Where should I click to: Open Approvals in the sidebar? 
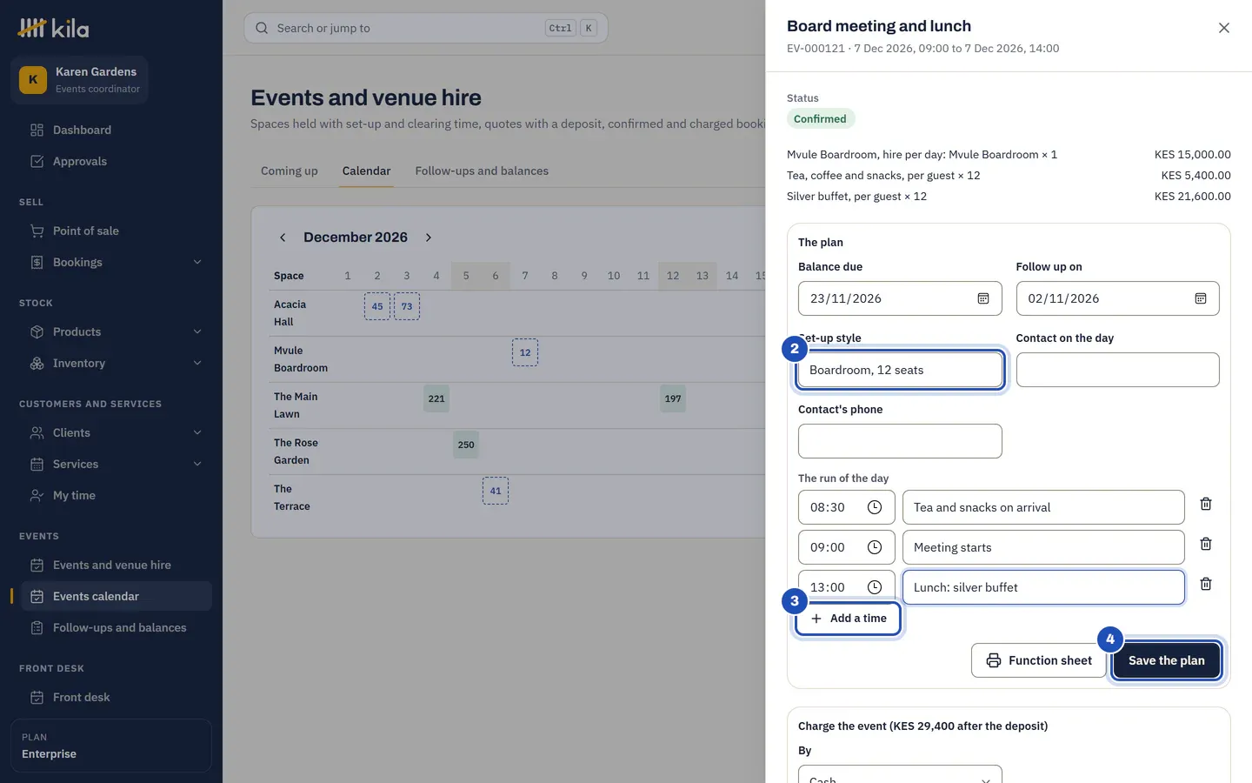click(111, 161)
